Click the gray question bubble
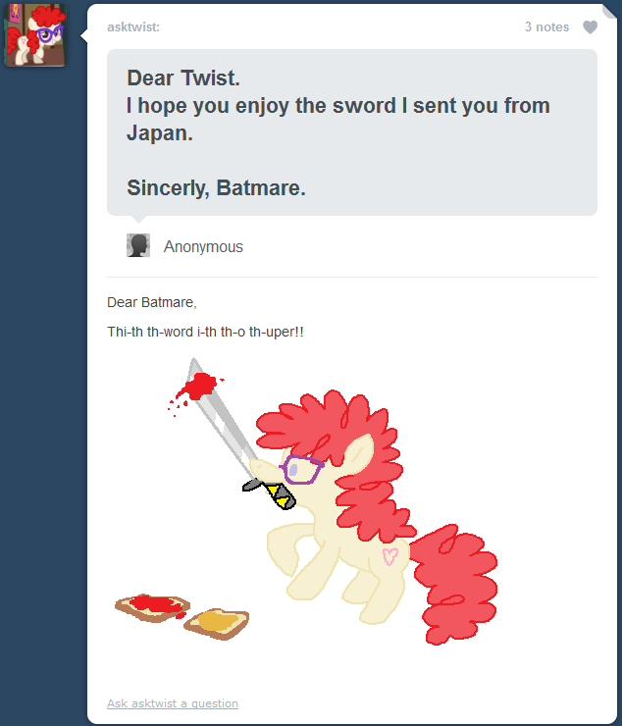This screenshot has height=726, width=622. 352,132
